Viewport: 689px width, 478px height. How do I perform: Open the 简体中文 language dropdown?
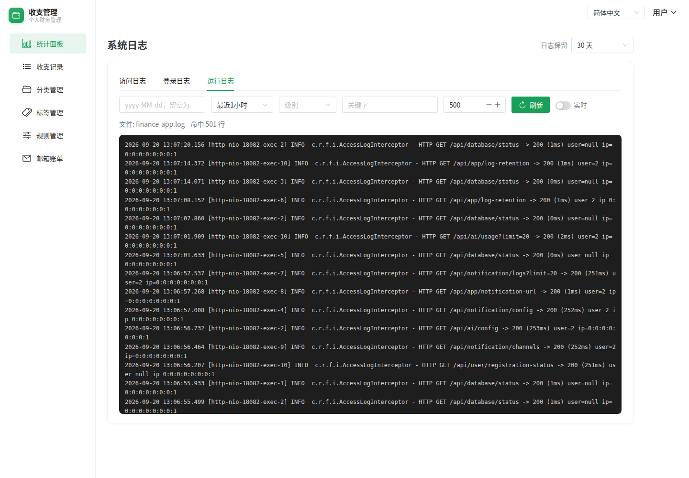click(x=616, y=12)
